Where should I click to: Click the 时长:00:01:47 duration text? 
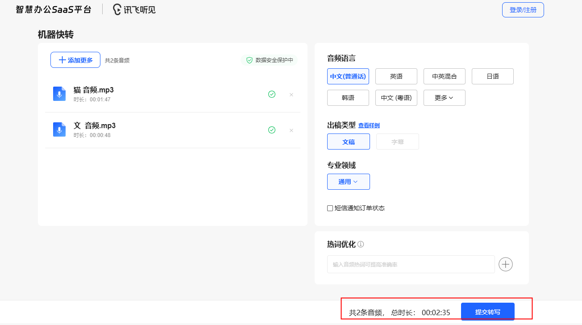92,100
